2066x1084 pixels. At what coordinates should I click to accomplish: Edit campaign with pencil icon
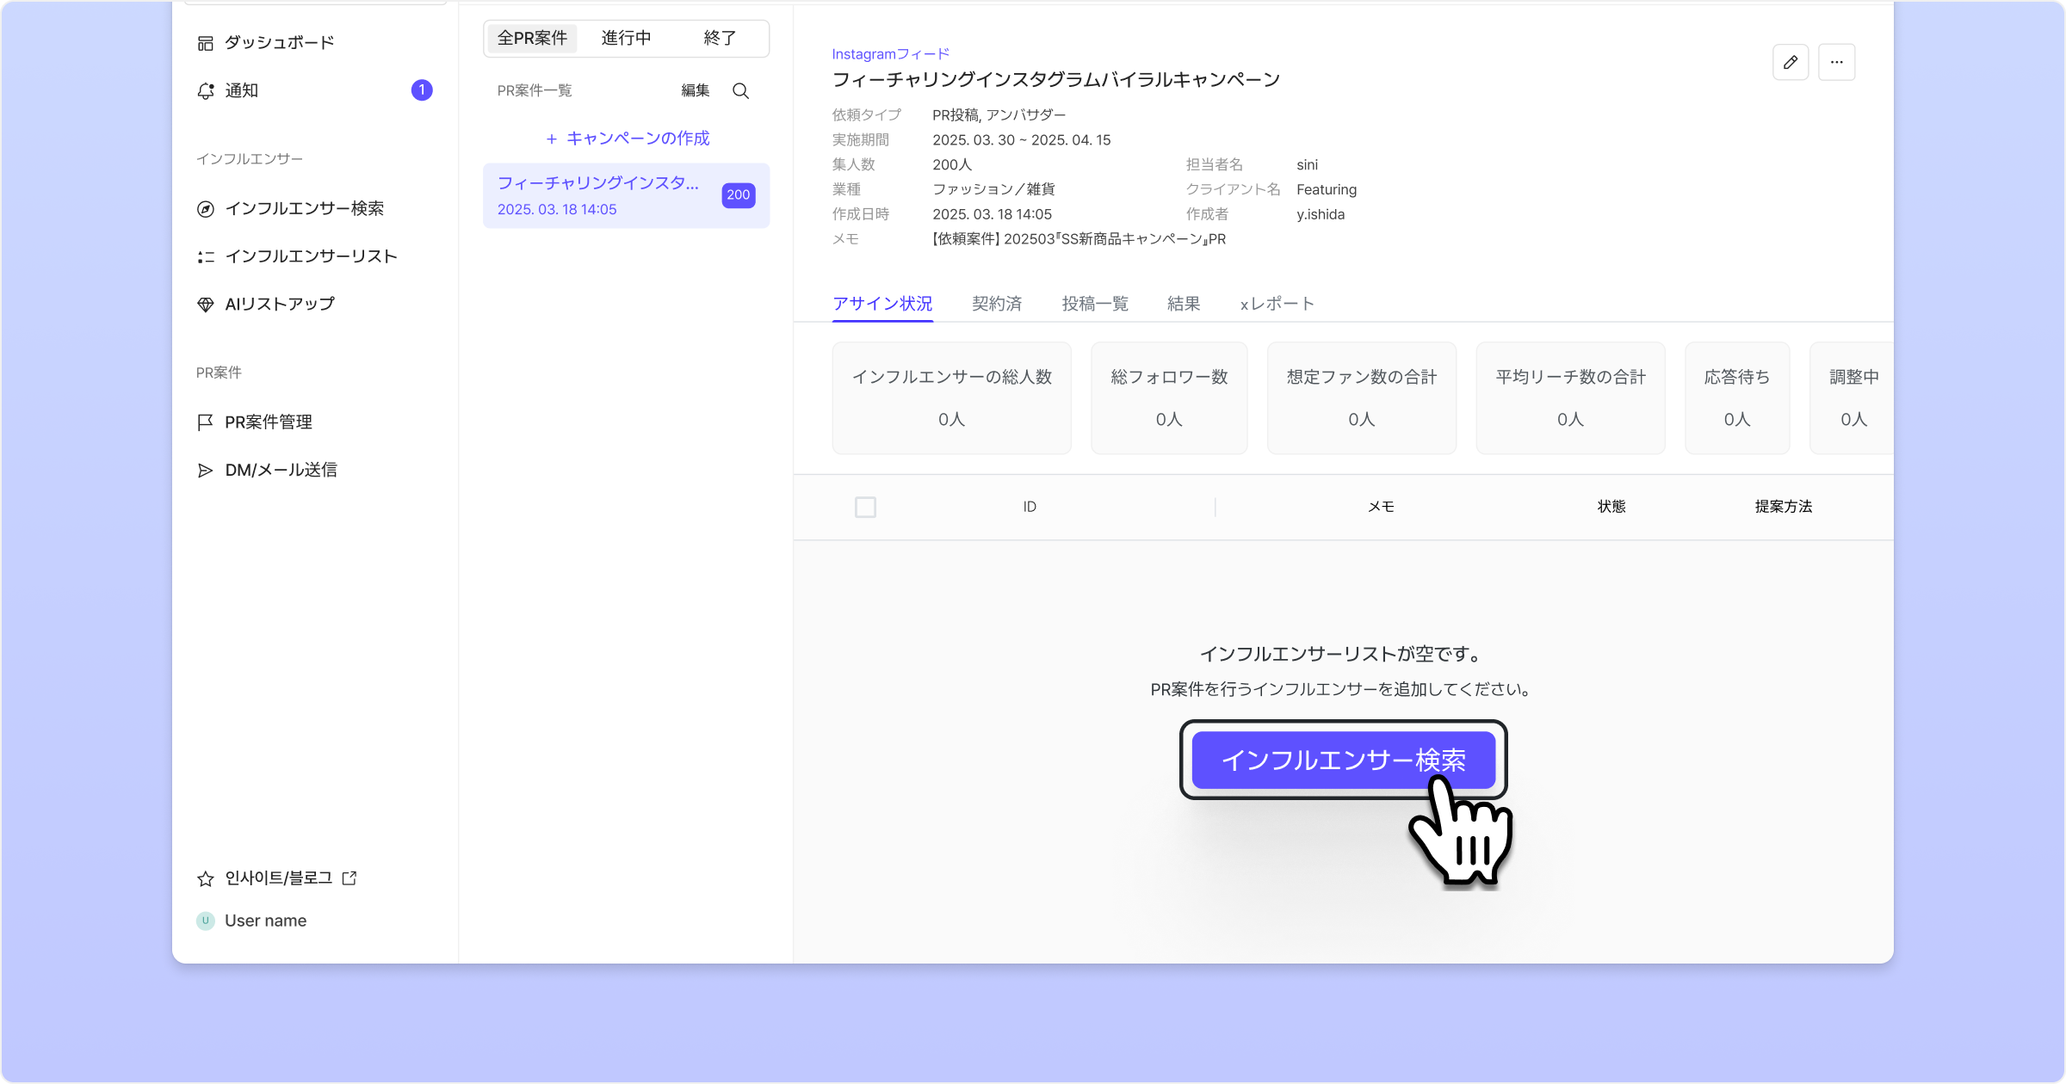(1791, 62)
